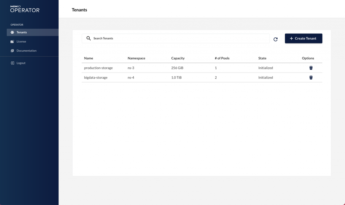Delete the production-storage tenant

tap(311, 68)
